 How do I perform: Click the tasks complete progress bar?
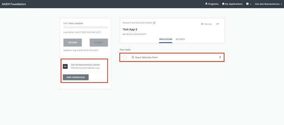click(85, 27)
